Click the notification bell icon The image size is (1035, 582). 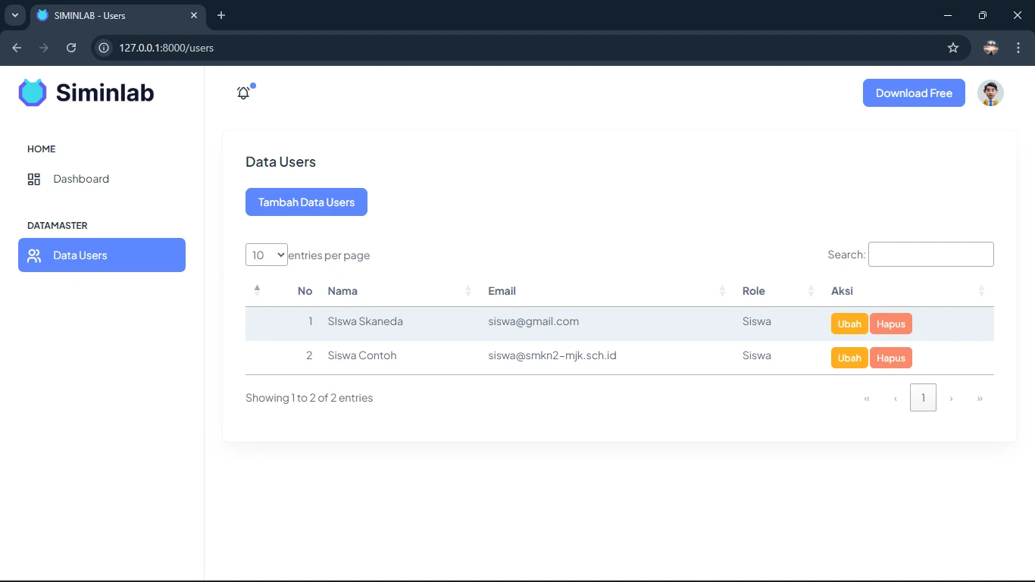[x=243, y=93]
